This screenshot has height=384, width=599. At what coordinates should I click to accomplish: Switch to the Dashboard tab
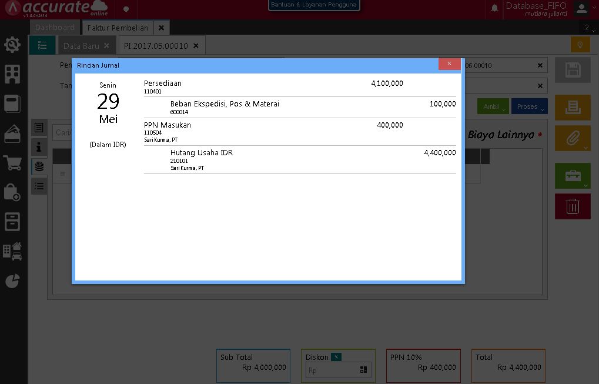click(55, 27)
